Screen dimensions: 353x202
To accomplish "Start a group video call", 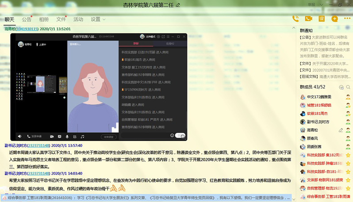I will point(308,19).
